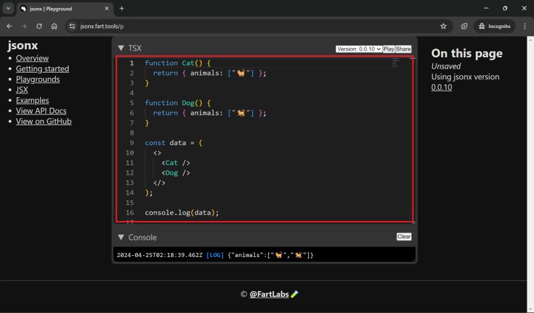Click line number 9 in editor

(131, 143)
